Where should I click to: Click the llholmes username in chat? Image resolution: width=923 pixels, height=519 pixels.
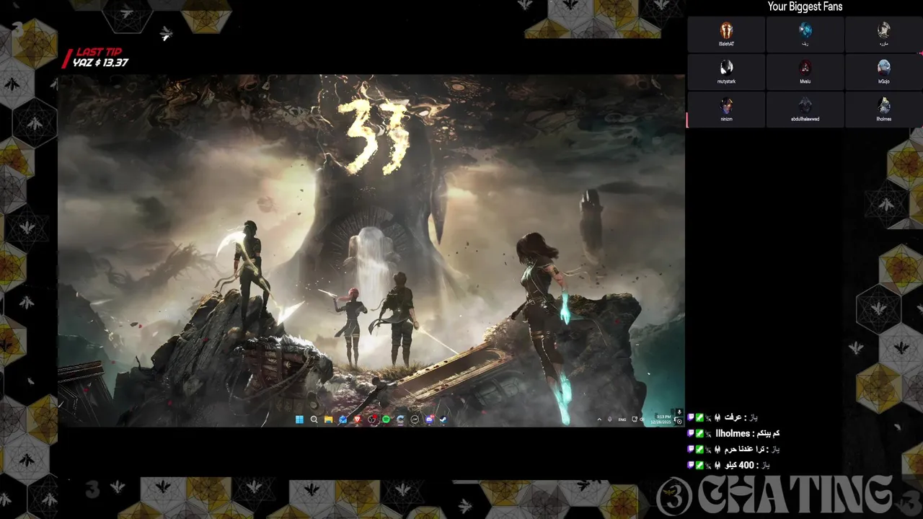coord(733,433)
